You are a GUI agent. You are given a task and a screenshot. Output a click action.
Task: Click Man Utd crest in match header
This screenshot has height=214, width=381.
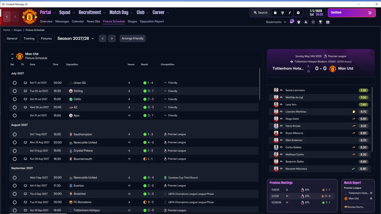click(x=332, y=69)
